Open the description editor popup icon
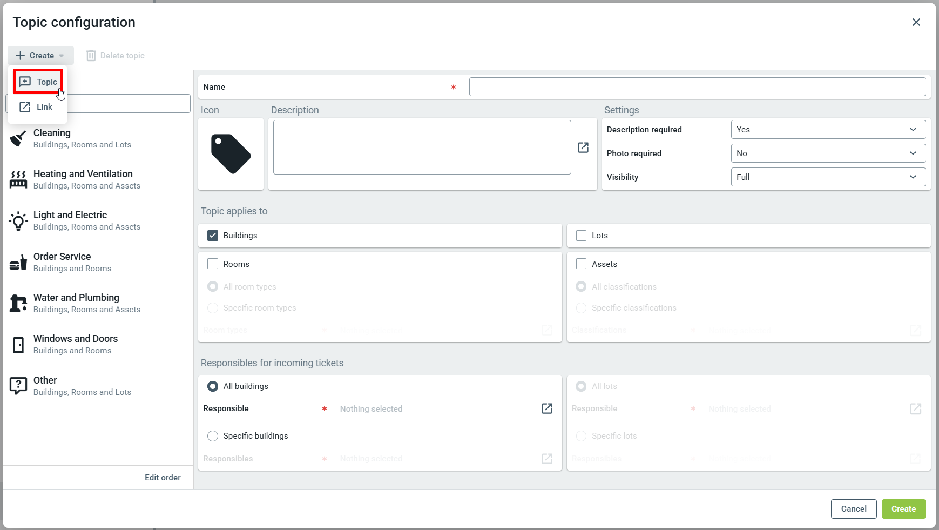 [x=583, y=147]
